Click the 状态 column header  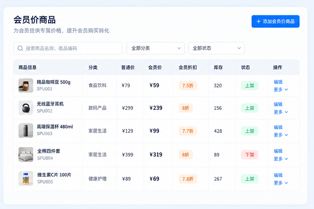tap(245, 67)
